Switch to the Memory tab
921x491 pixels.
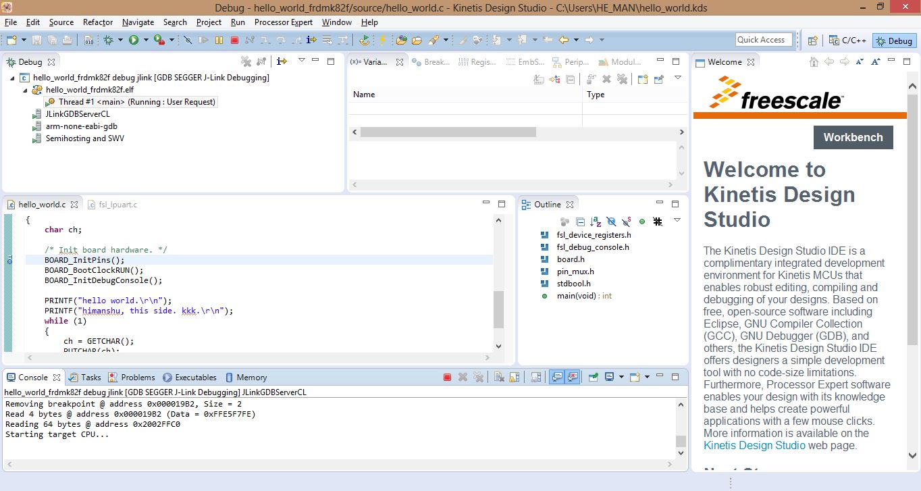click(246, 378)
